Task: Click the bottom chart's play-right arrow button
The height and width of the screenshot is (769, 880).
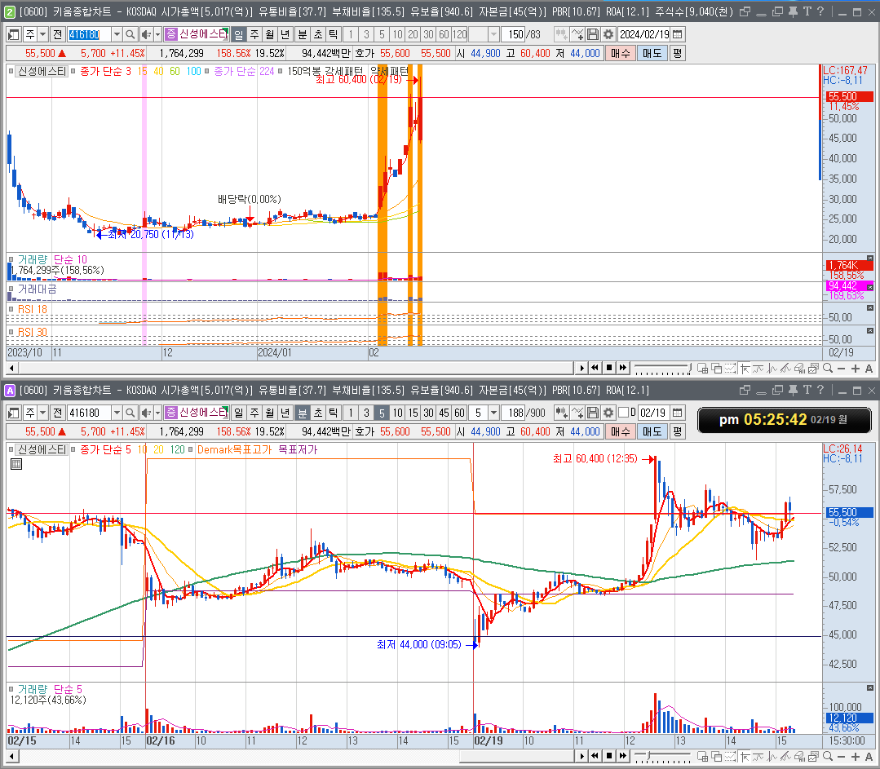Action: click(582, 756)
